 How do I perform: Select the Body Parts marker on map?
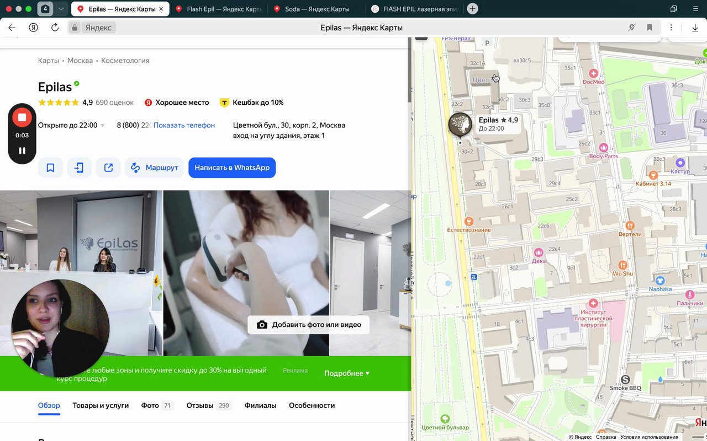click(x=604, y=148)
